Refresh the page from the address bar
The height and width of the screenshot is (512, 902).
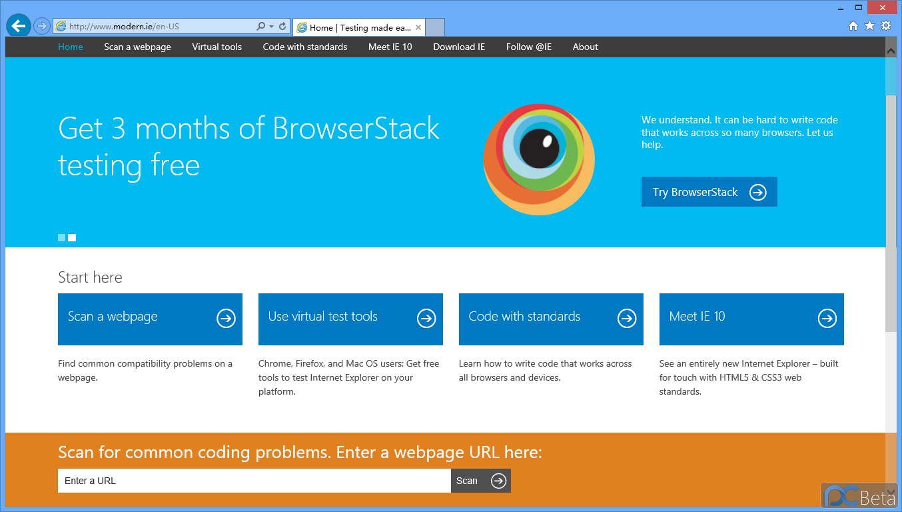[282, 27]
